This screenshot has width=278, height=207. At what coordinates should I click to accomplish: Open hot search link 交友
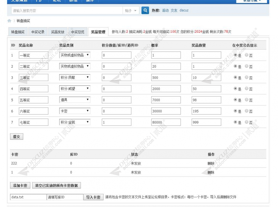[174, 10]
